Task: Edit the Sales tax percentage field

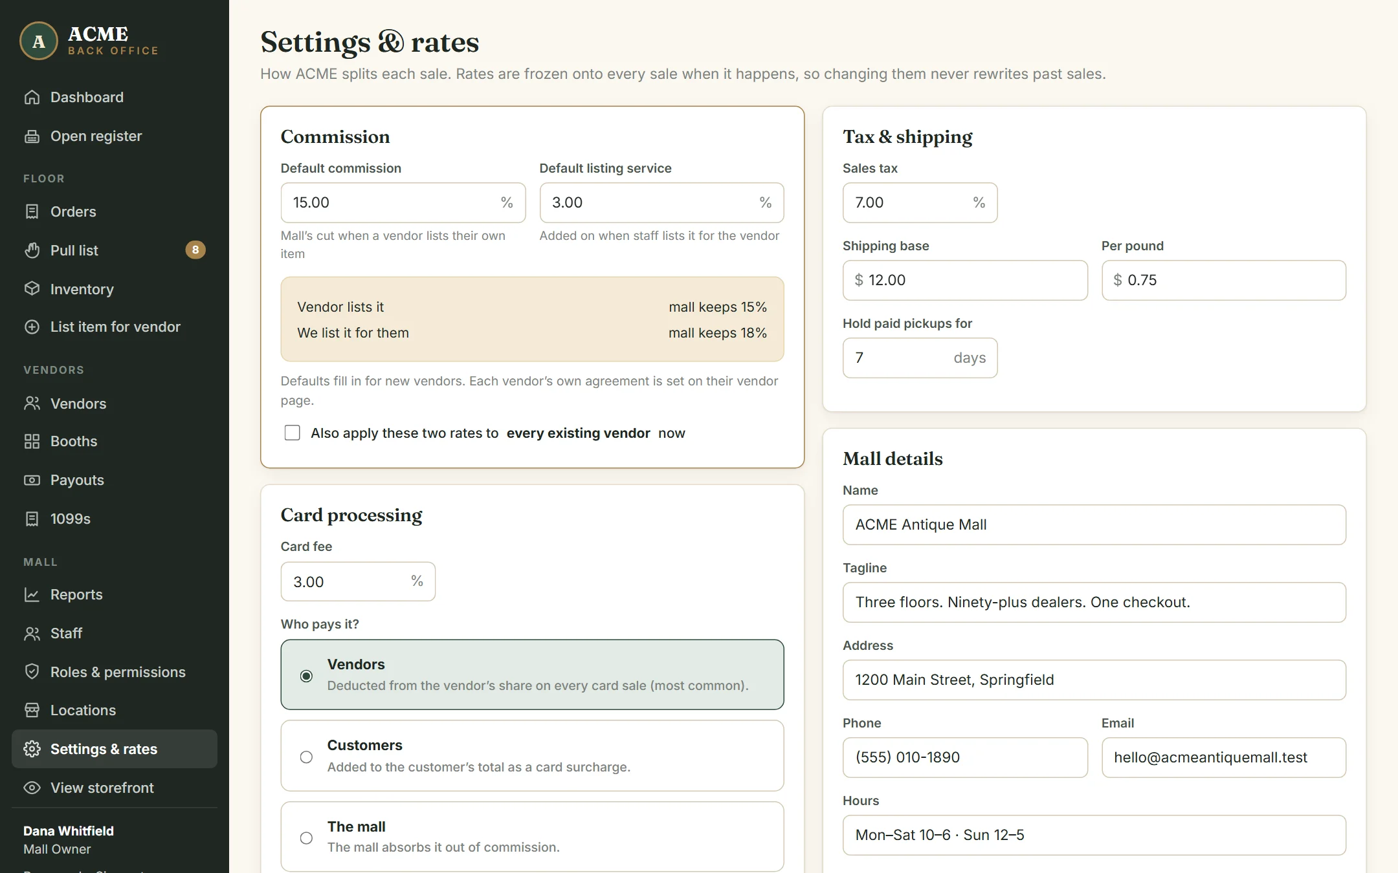Action: point(920,202)
